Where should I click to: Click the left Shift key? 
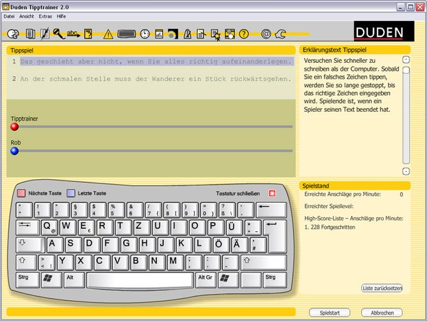pyautogui.click(x=26, y=262)
